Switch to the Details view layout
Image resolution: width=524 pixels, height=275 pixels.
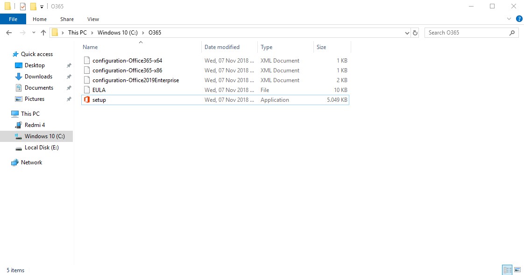[x=507, y=270]
